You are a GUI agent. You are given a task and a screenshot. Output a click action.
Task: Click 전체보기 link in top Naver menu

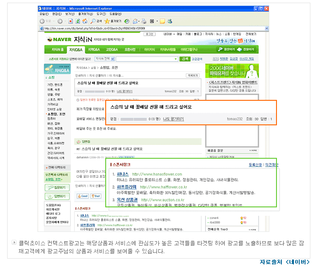(x=251, y=34)
